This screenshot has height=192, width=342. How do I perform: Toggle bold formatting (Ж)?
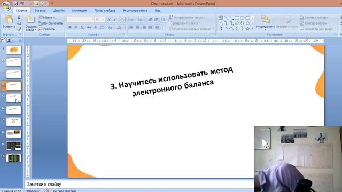coord(70,27)
